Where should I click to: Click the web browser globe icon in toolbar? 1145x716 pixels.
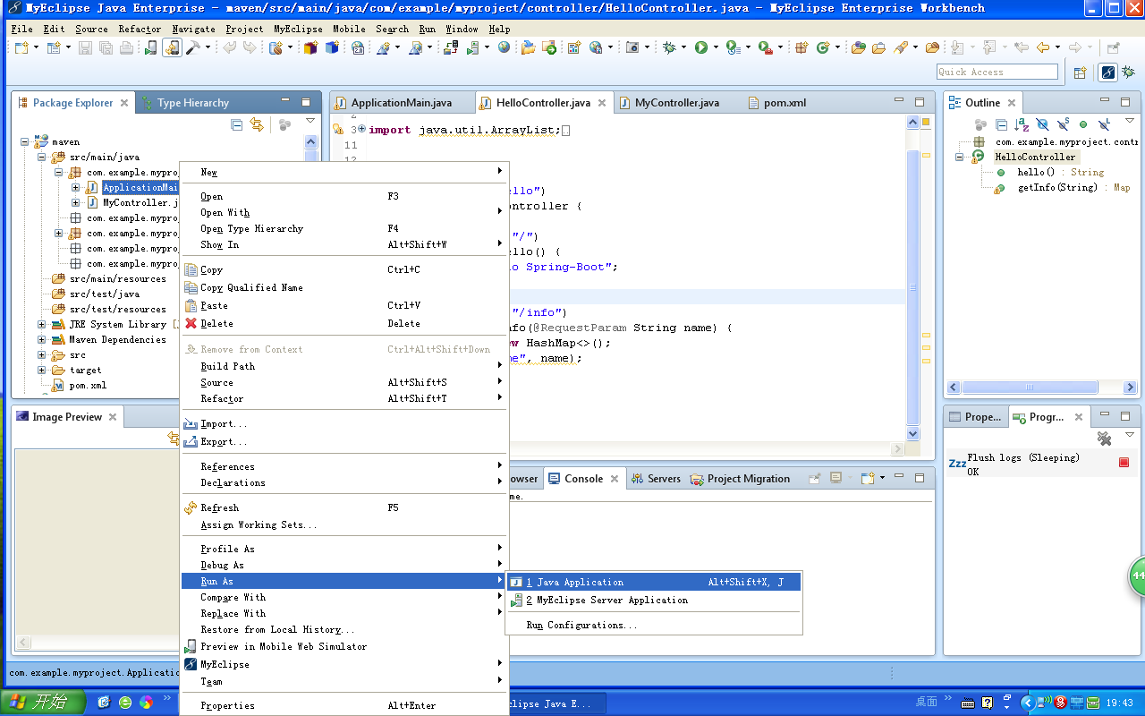click(x=504, y=47)
